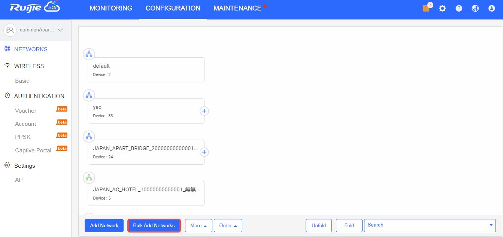The width and height of the screenshot is (503, 237).
Task: Open the More dropdown menu
Action: point(199,226)
